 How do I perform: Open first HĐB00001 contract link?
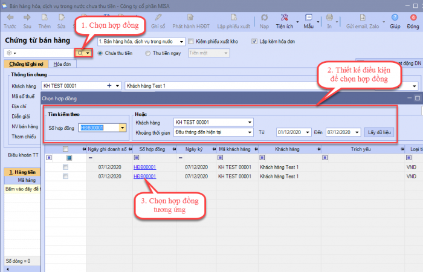pos(144,167)
